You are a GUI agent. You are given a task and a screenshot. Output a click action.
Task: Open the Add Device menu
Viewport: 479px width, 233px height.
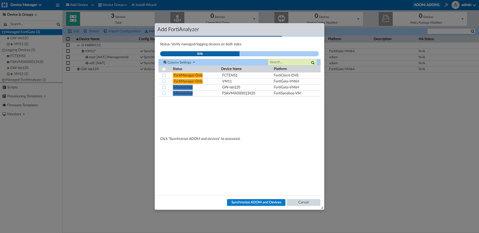tap(80, 4)
